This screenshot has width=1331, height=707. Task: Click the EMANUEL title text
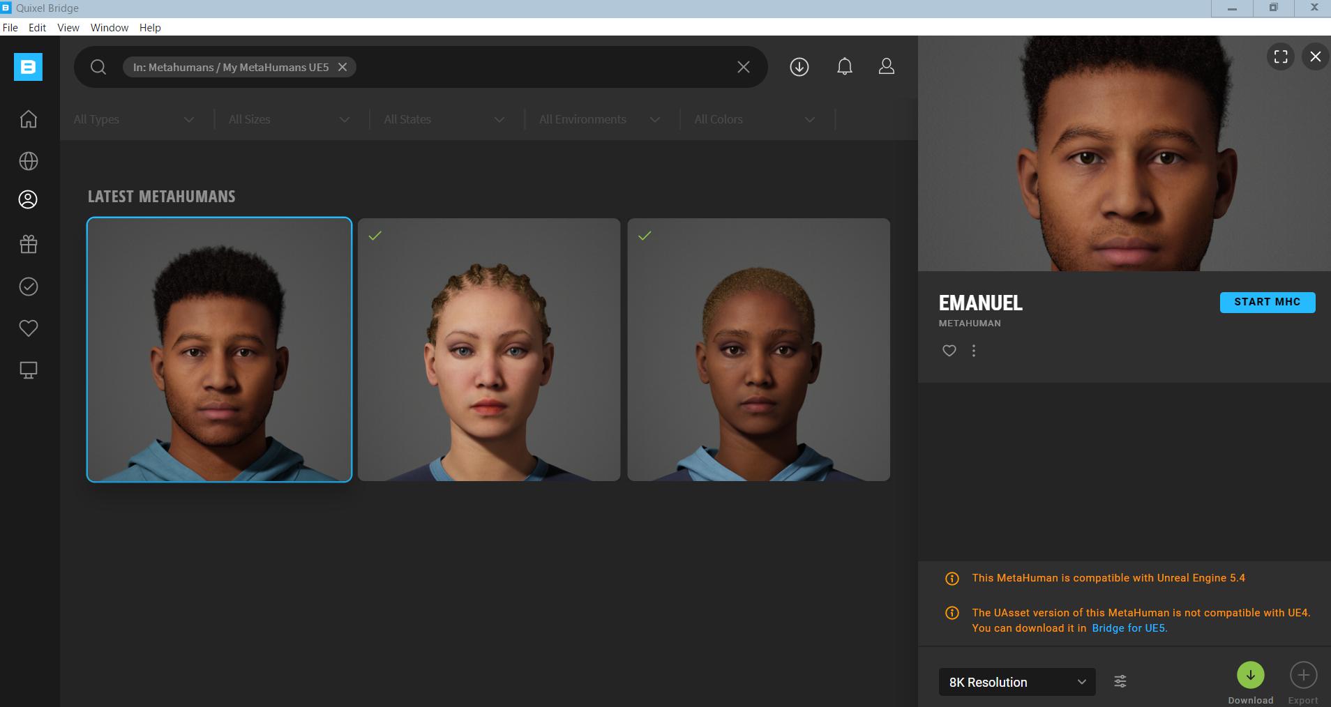click(x=980, y=303)
